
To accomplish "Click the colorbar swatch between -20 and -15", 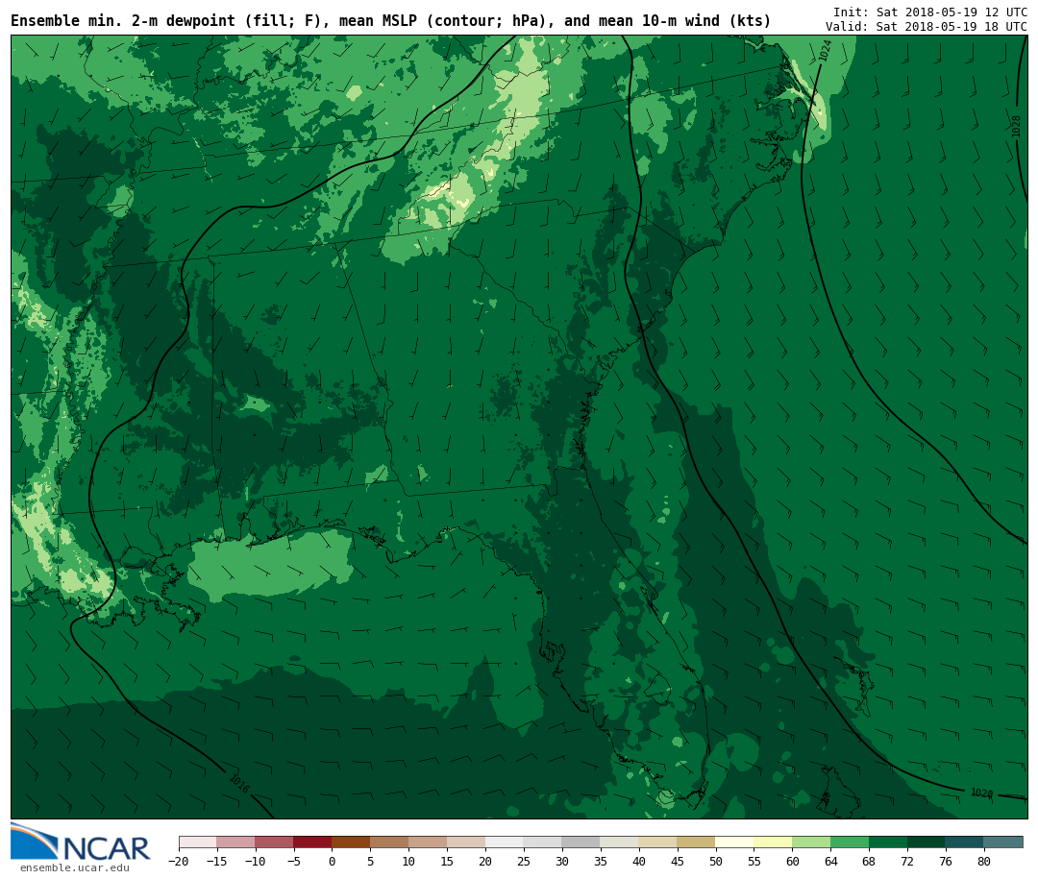I will [197, 842].
